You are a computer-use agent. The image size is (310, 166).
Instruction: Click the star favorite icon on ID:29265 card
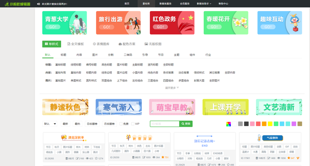pos(96,158)
